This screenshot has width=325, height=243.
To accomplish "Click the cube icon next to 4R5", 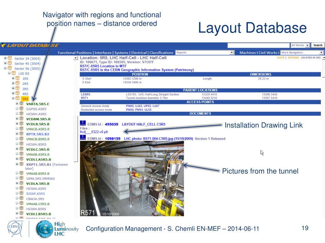I will 18,93.
